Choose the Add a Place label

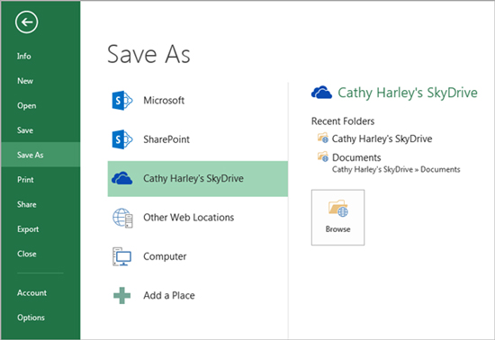pyautogui.click(x=169, y=296)
